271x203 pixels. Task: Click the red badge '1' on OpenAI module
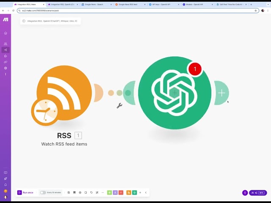195,69
